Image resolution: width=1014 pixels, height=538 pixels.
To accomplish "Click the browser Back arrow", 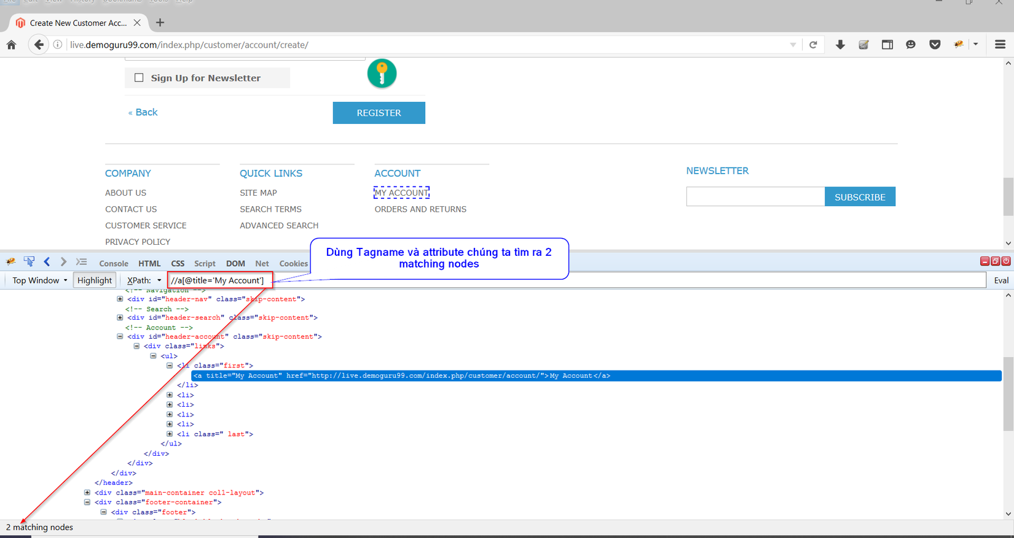I will click(x=39, y=45).
